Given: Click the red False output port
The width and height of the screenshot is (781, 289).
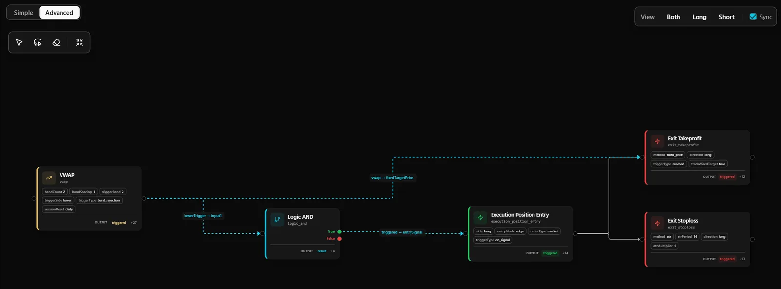Looking at the screenshot, I should (x=339, y=239).
